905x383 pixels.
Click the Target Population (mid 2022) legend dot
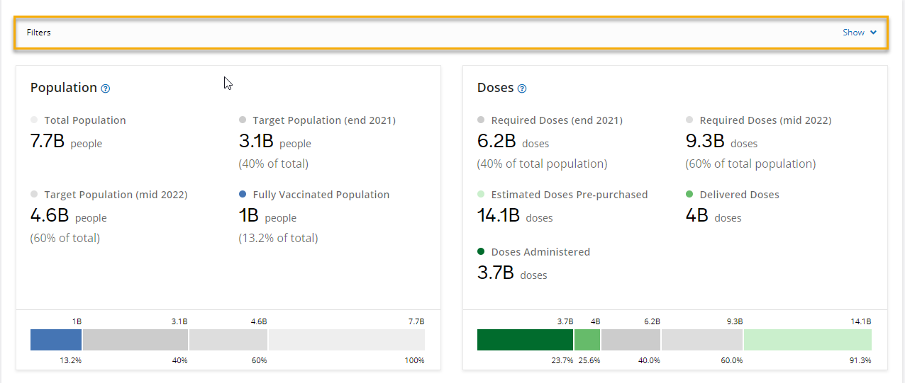(34, 194)
